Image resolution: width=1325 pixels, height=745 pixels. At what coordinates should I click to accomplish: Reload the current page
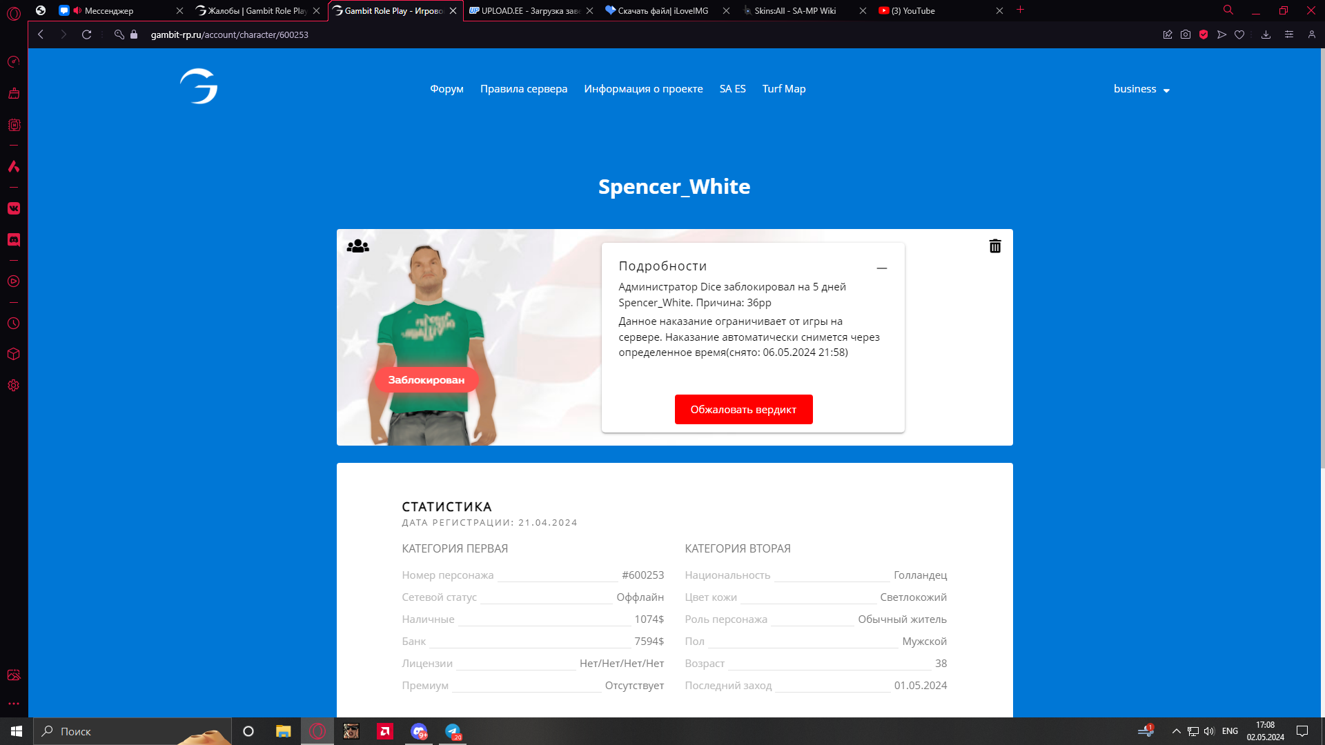[x=86, y=34]
